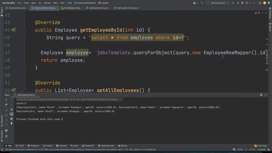Print the console output with printer icon
This screenshot has width=272, height=153.
[11, 119]
